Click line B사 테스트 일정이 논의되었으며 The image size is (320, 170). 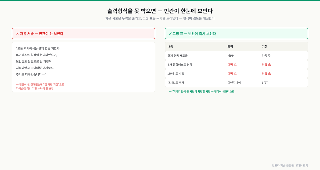click(x=37, y=55)
